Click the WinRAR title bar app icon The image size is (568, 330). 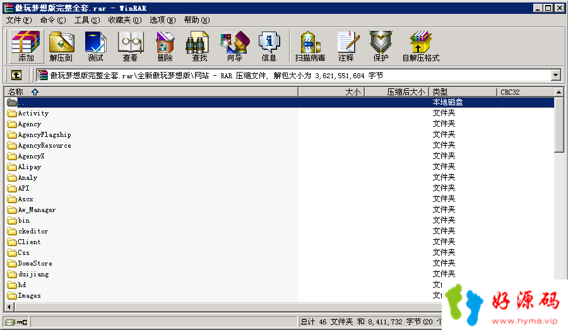pyautogui.click(x=8, y=8)
